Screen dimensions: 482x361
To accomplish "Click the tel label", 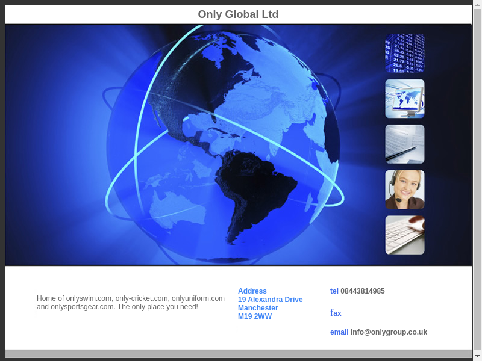I will 334,291.
